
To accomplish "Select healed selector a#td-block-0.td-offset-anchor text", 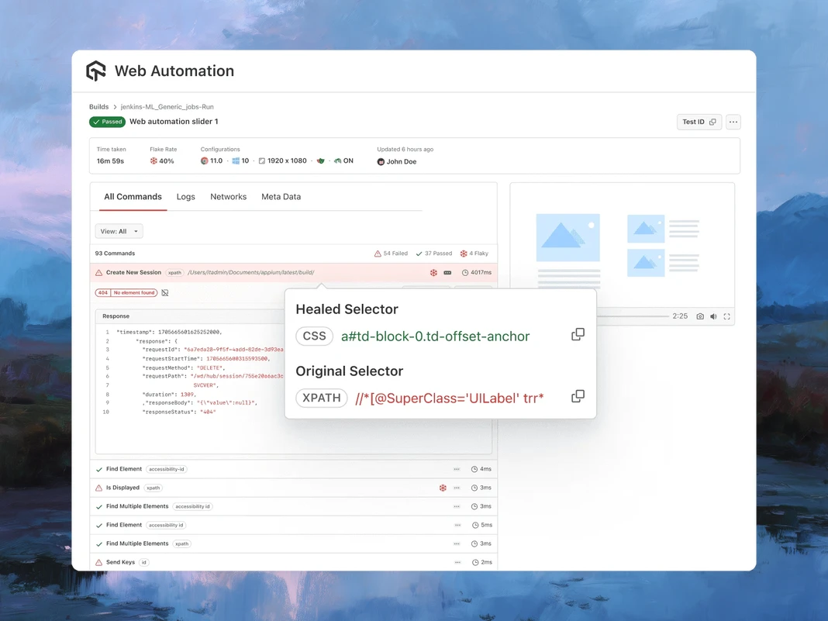I will 435,336.
